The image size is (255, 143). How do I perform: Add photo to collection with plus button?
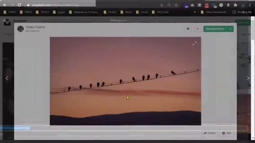[198, 29]
